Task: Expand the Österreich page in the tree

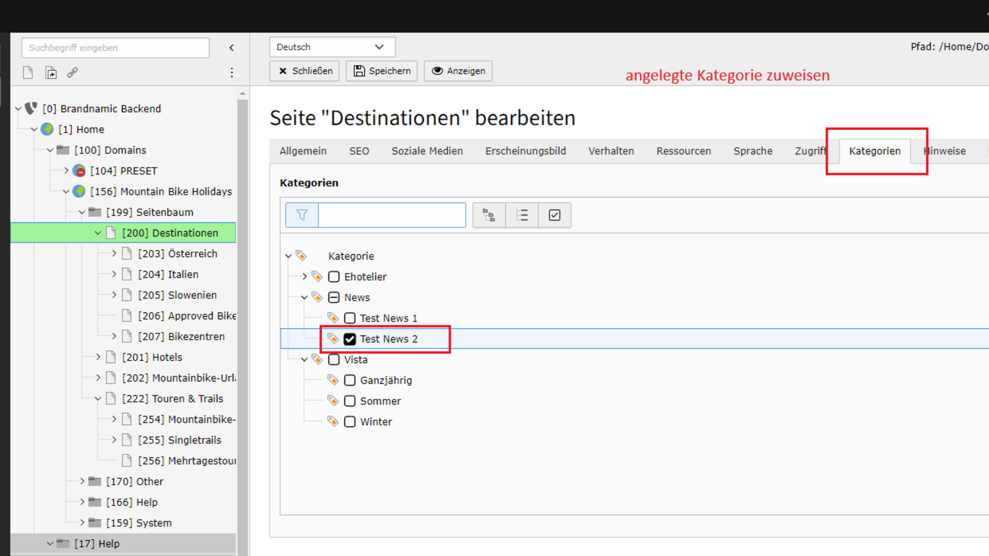Action: click(x=114, y=253)
